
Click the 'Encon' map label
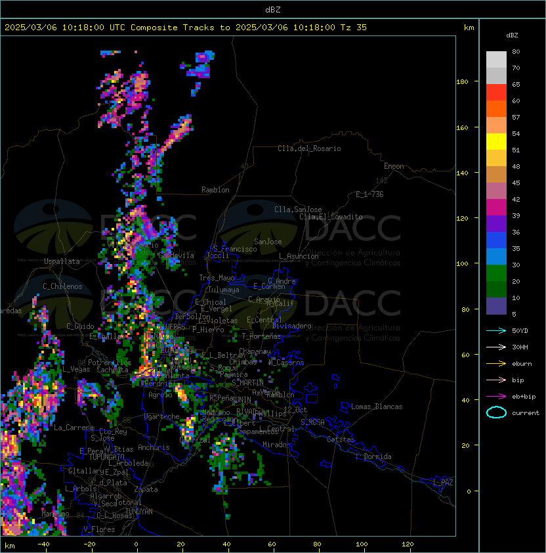pyautogui.click(x=394, y=166)
